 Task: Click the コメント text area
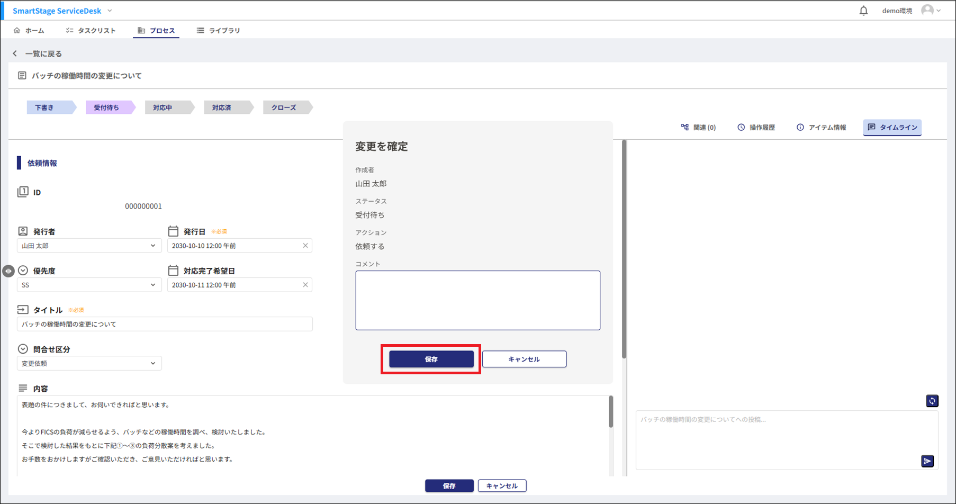pos(477,300)
